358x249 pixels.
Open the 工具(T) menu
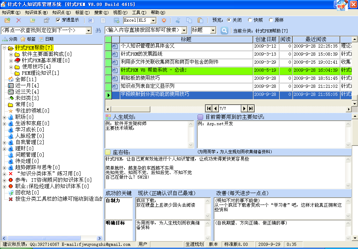[139, 12]
